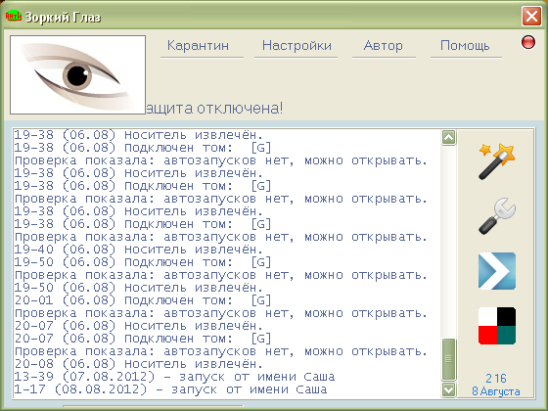Open the Помощь help page

(x=465, y=45)
